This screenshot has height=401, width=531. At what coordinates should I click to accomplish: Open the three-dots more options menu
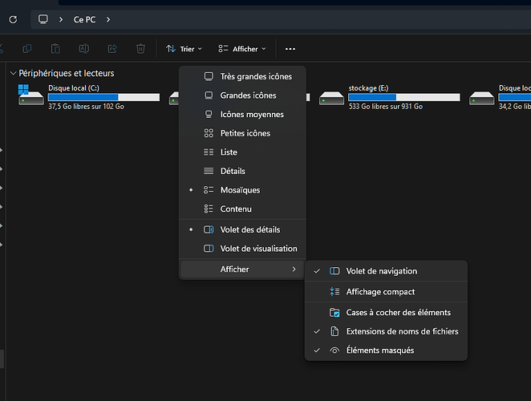click(290, 49)
